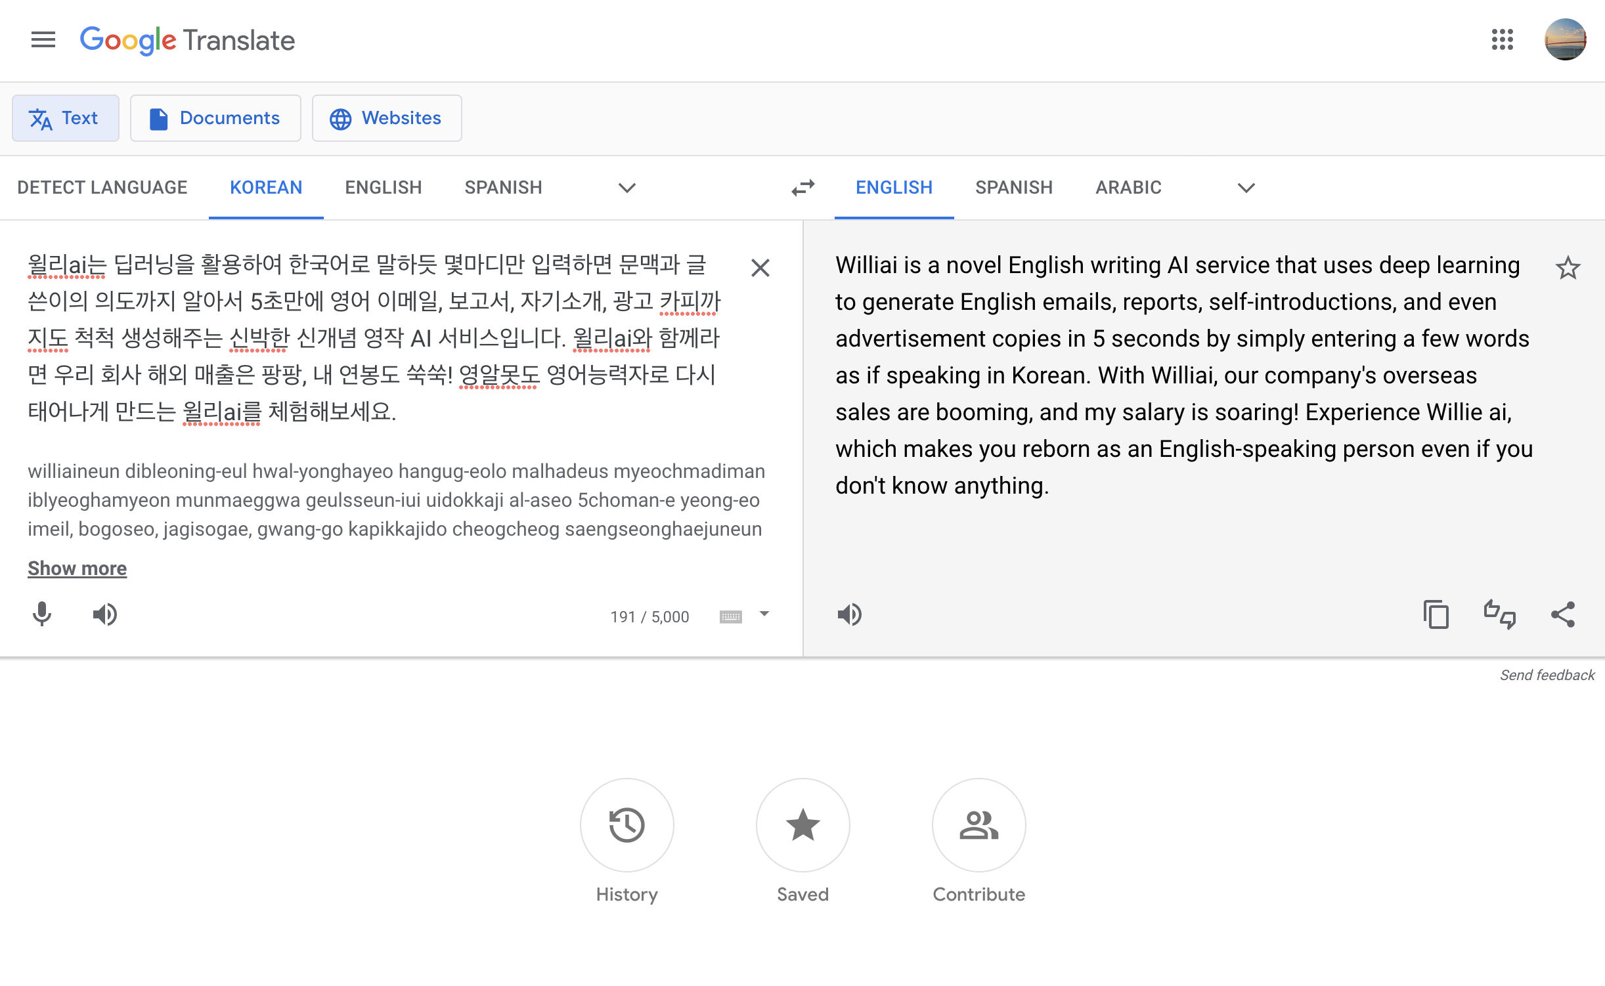This screenshot has height=986, width=1605.
Task: Share the translation
Action: (x=1563, y=615)
